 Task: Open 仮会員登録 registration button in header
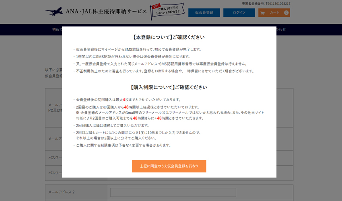pyautogui.click(x=204, y=12)
